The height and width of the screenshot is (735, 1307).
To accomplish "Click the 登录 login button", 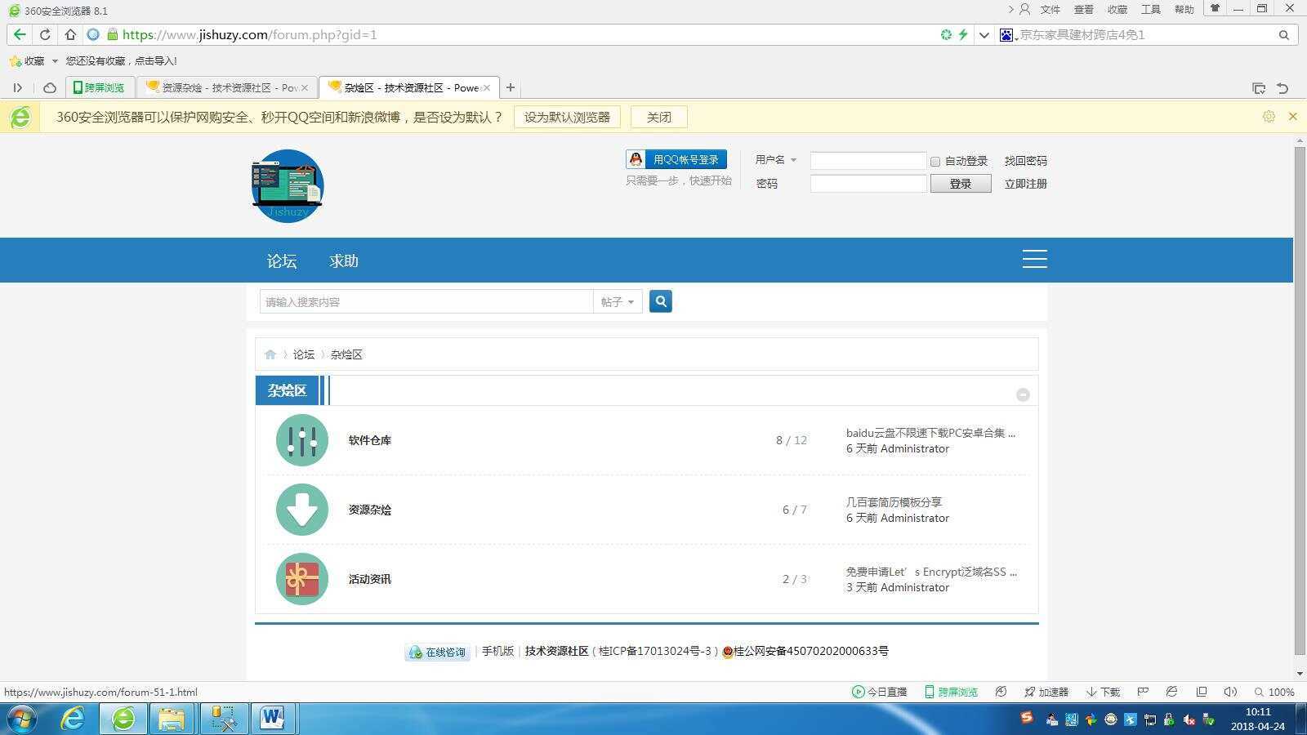I will 960,183.
